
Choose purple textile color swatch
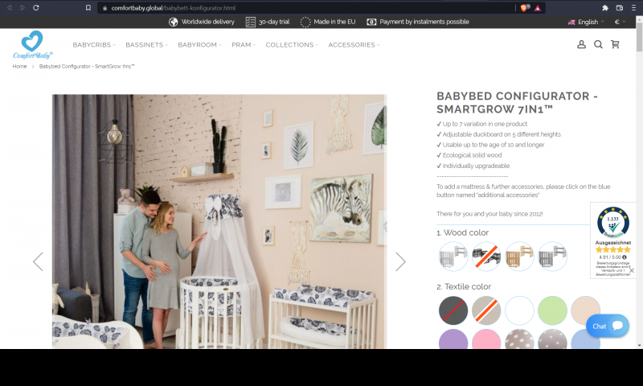(x=453, y=339)
